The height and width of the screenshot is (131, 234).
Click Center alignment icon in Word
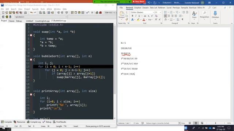(x=169, y=16)
